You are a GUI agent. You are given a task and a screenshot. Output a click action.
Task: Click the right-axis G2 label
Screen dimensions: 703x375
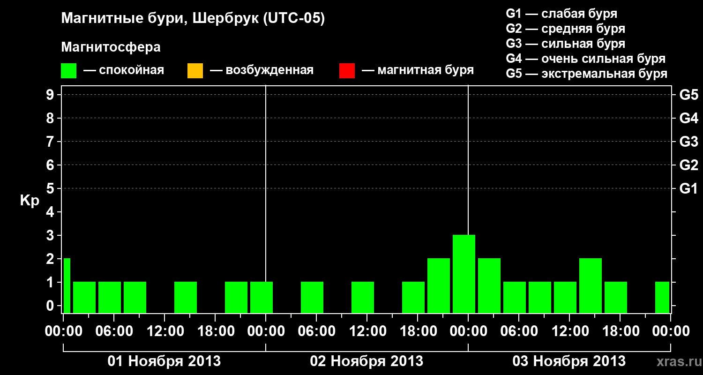688,165
